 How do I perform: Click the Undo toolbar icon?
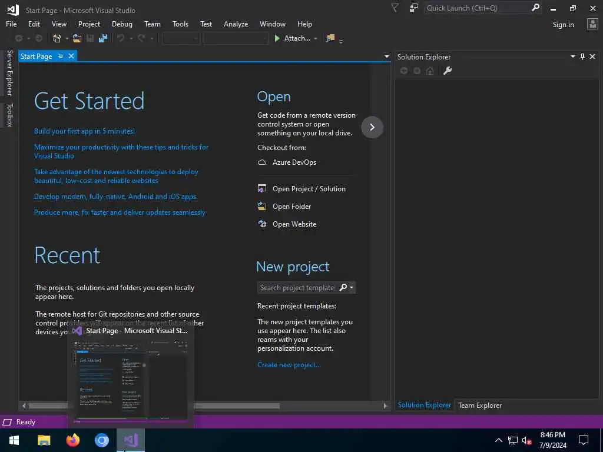tap(121, 38)
